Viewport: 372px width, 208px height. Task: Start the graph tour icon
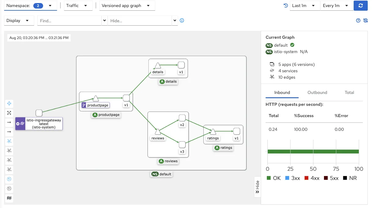tap(365, 20)
